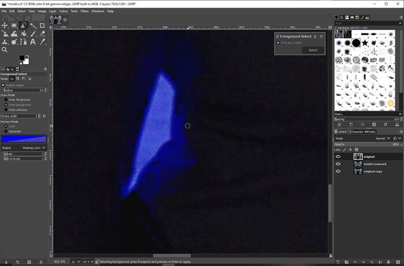Hide the original layer eye icon
This screenshot has height=266, width=404.
pyautogui.click(x=338, y=156)
